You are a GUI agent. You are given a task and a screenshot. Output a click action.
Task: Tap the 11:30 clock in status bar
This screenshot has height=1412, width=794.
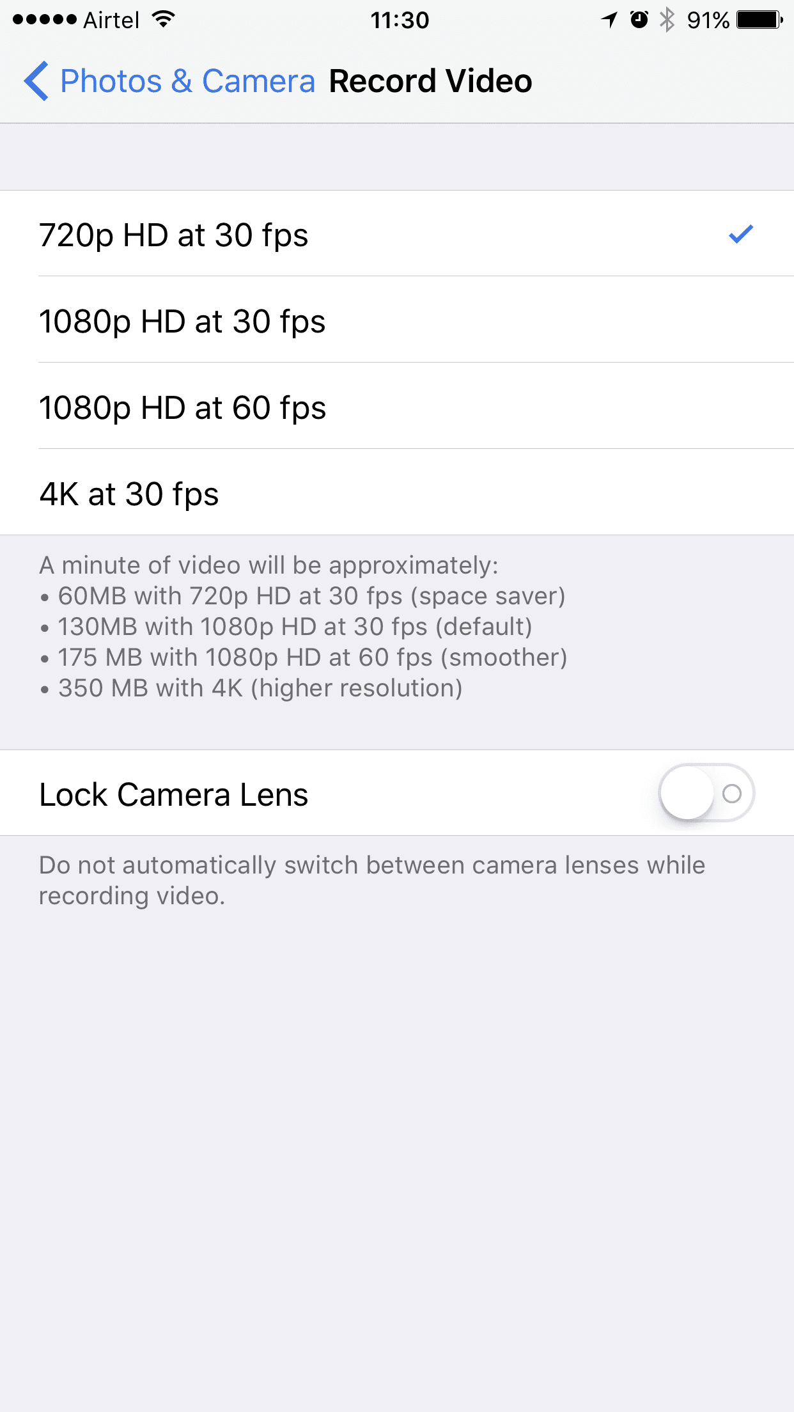[x=400, y=20]
